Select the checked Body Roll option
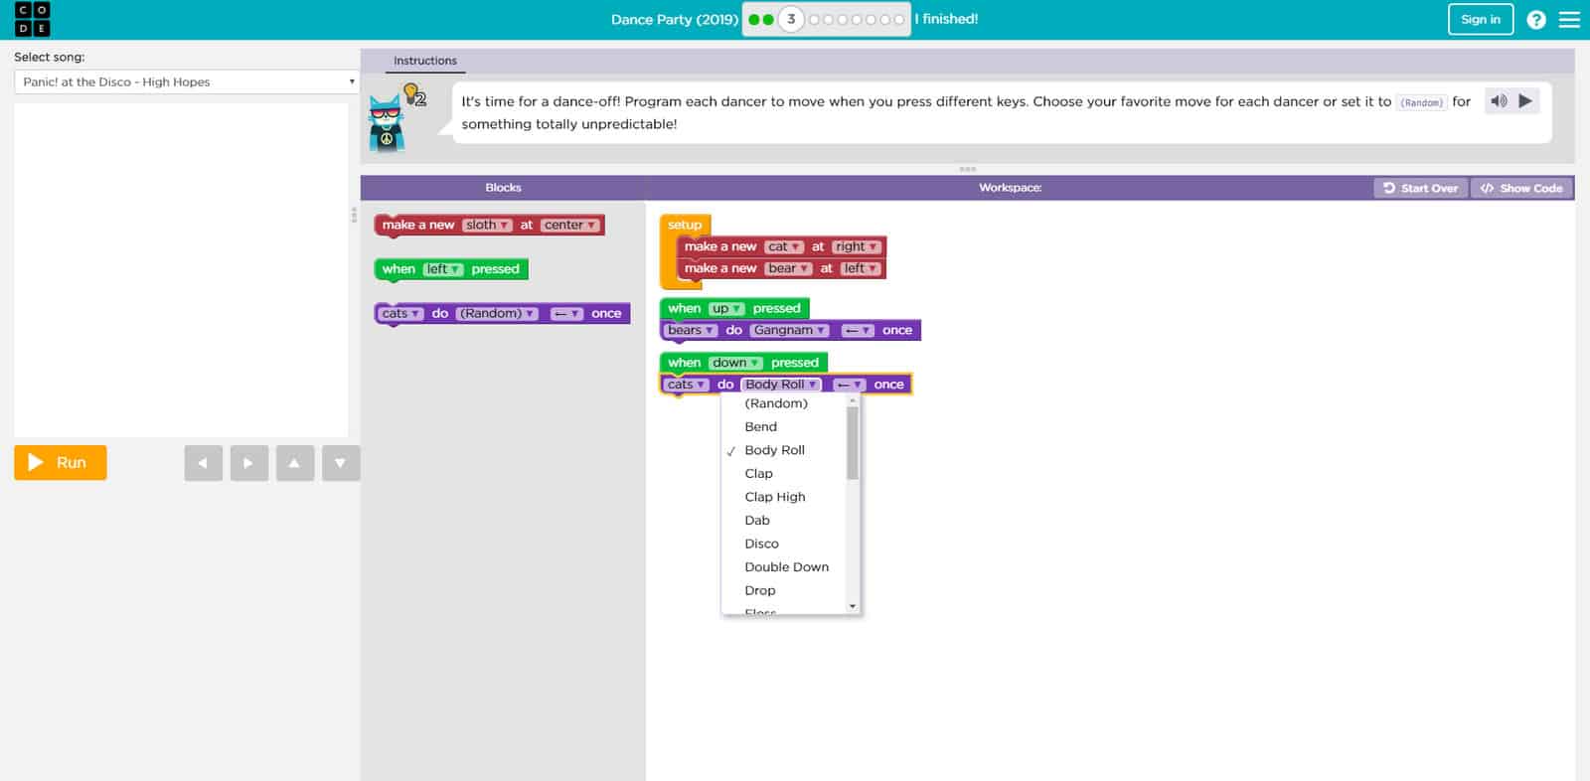Viewport: 1590px width, 781px height. coord(774,450)
